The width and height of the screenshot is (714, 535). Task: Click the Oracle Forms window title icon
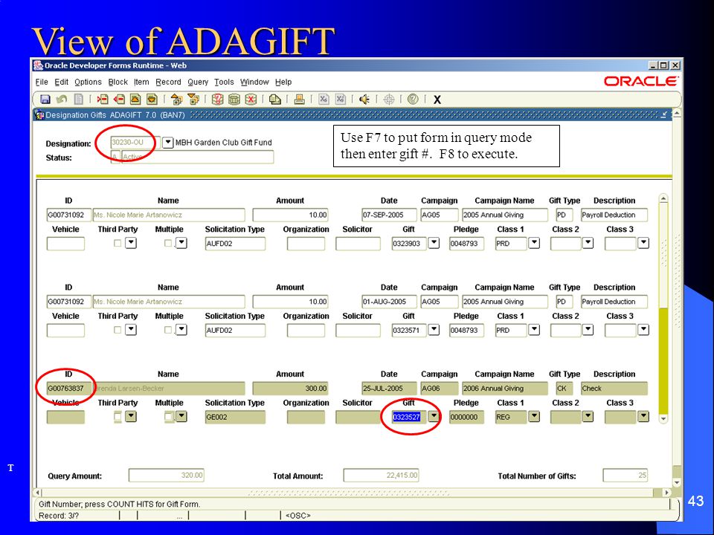click(38, 65)
